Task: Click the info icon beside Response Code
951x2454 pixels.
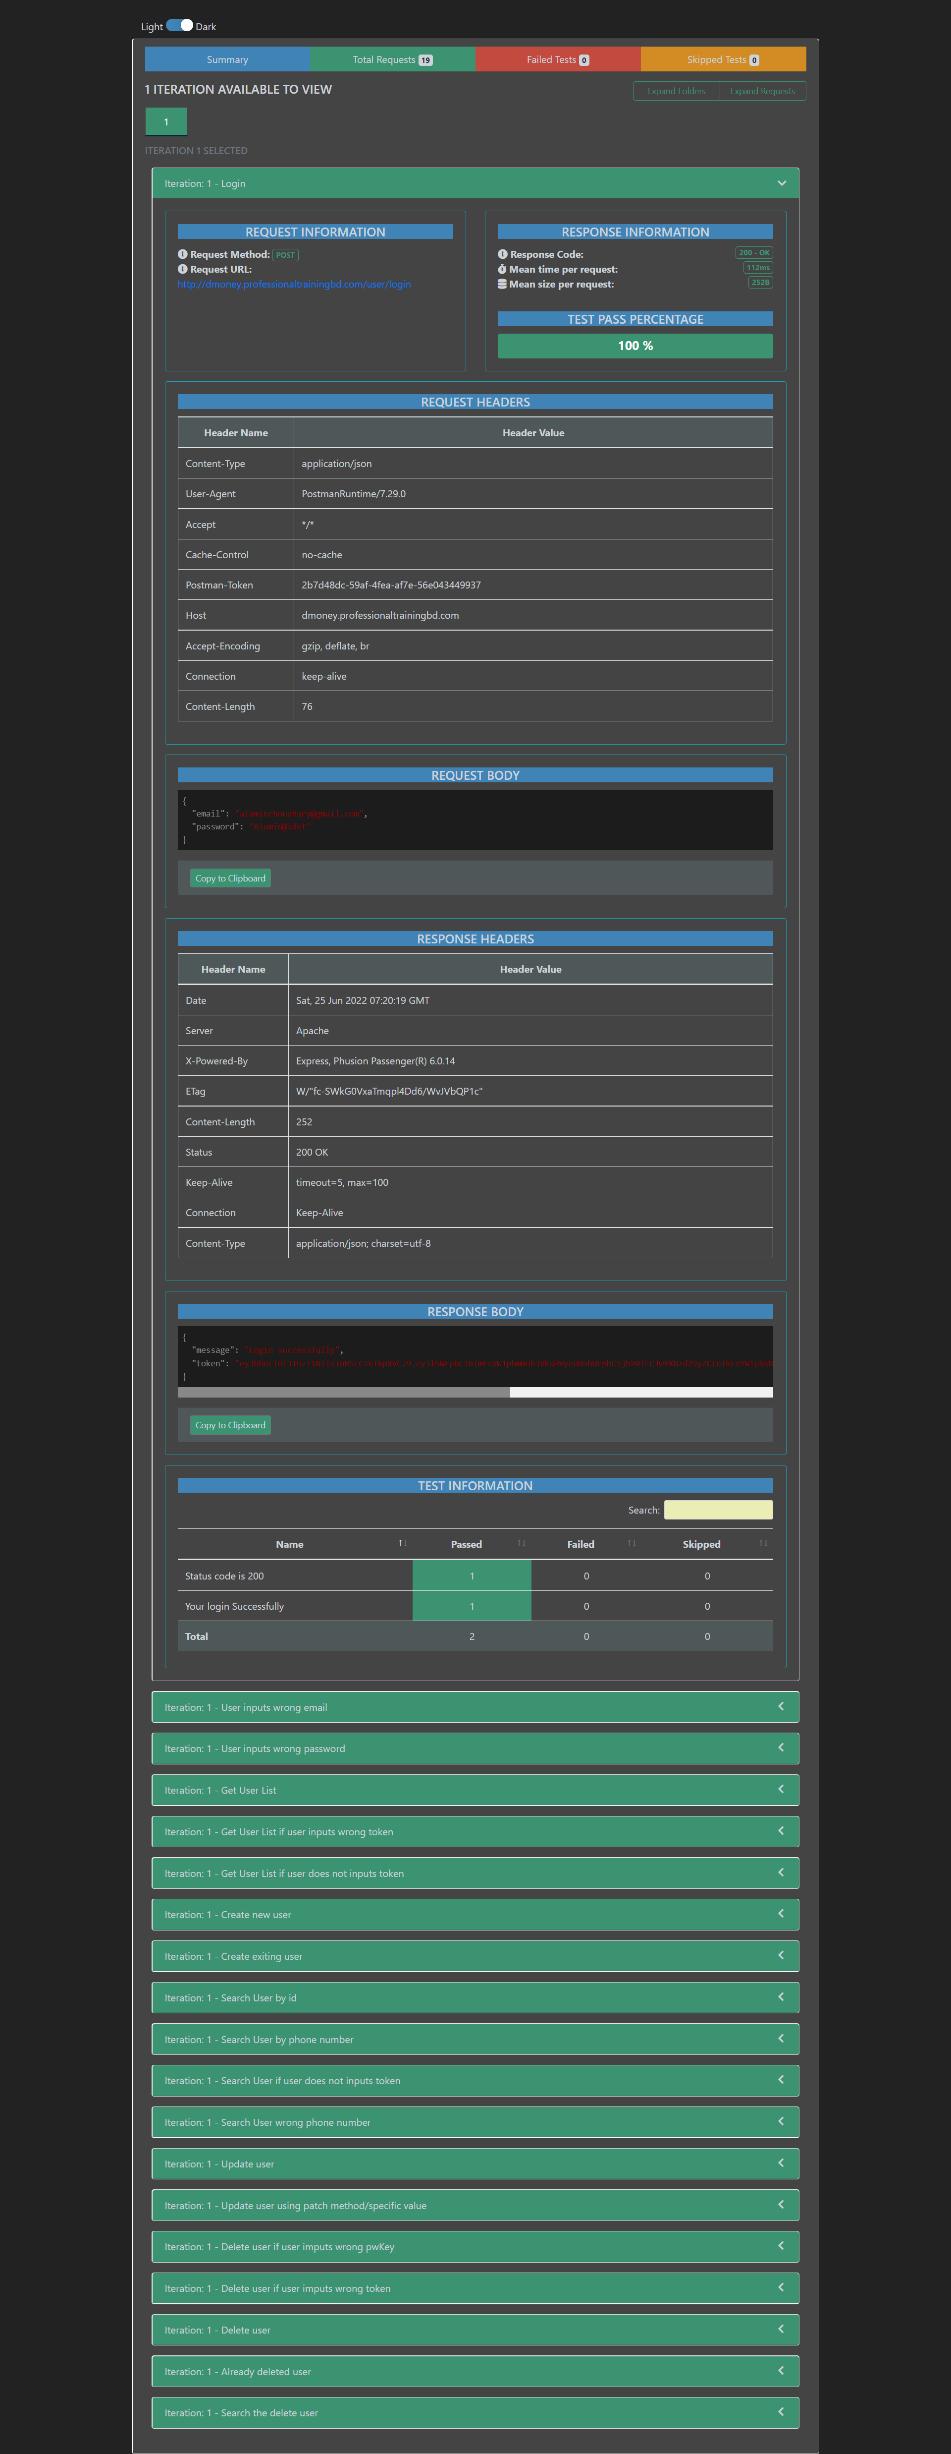Action: [503, 254]
